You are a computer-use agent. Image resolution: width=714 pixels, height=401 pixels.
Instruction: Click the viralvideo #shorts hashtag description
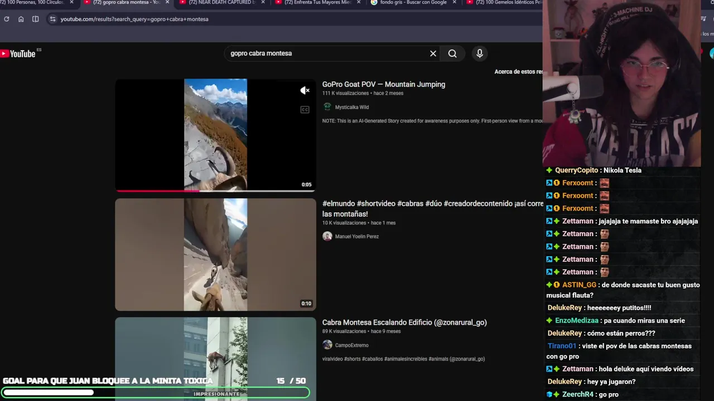[x=403, y=359]
